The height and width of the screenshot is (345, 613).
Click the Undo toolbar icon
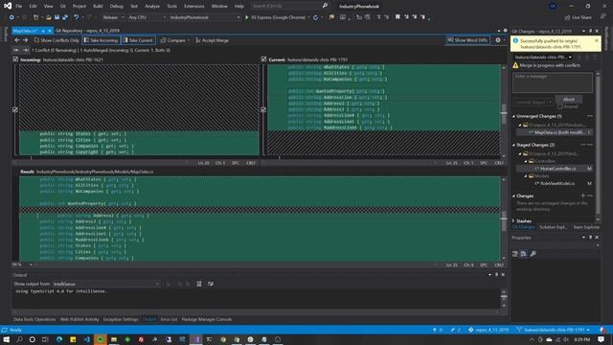[x=77, y=17]
